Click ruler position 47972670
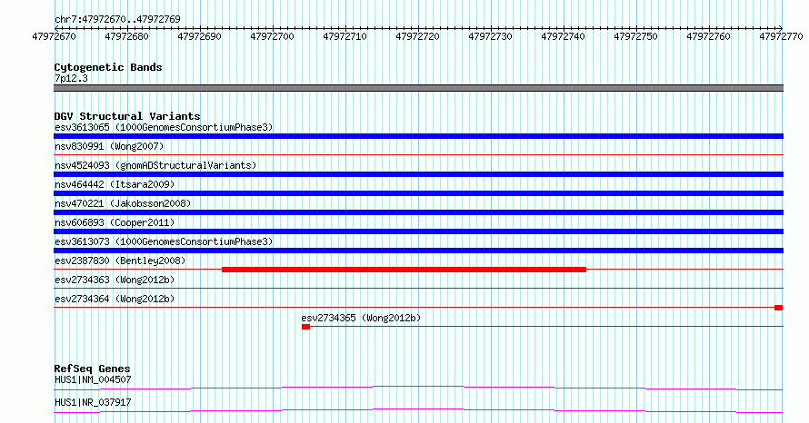809x423 pixels. [x=54, y=36]
